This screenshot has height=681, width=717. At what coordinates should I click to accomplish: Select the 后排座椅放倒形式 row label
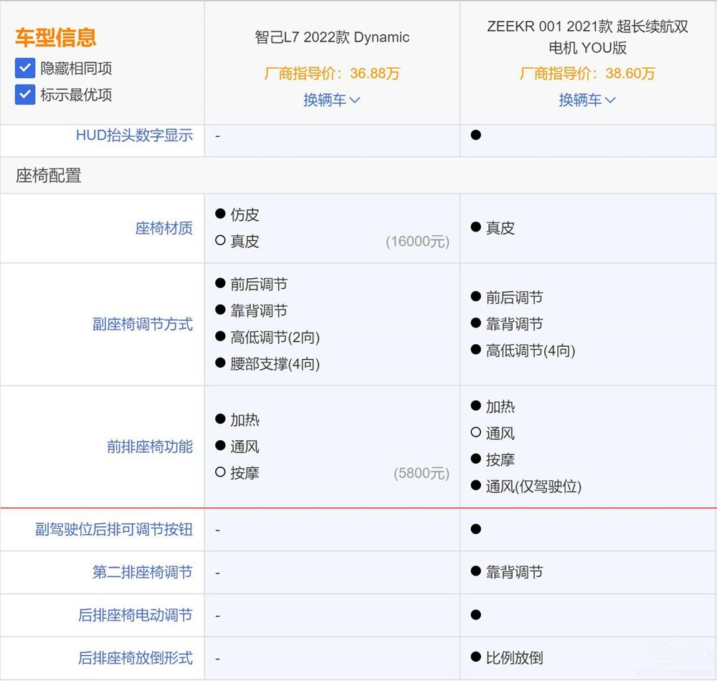135,658
